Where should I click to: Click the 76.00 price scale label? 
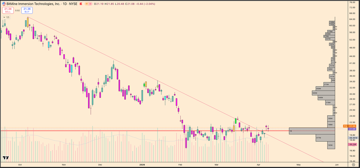[352, 2]
